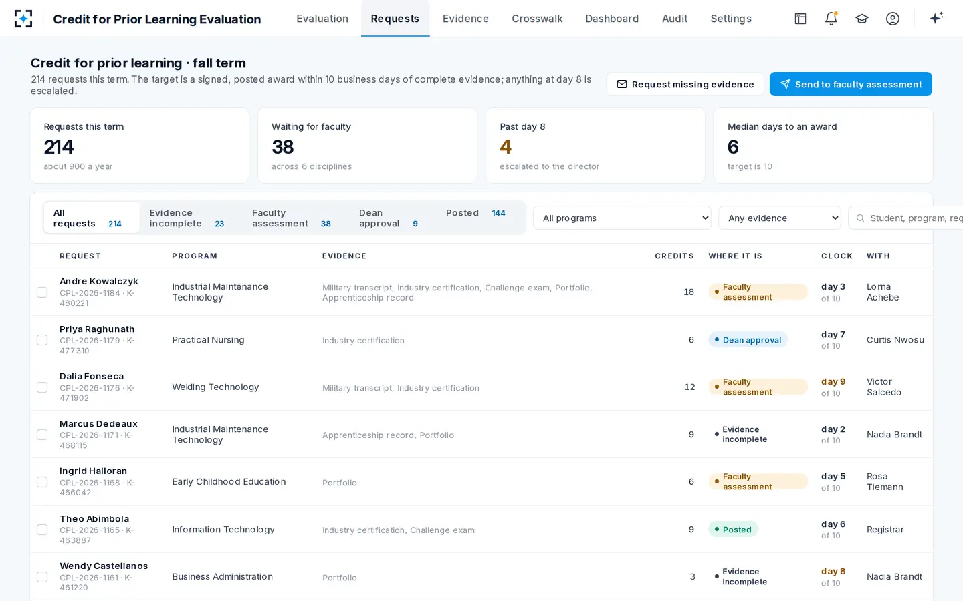Click the Credits column header
Viewport: 963px width, 601px height.
674,256
